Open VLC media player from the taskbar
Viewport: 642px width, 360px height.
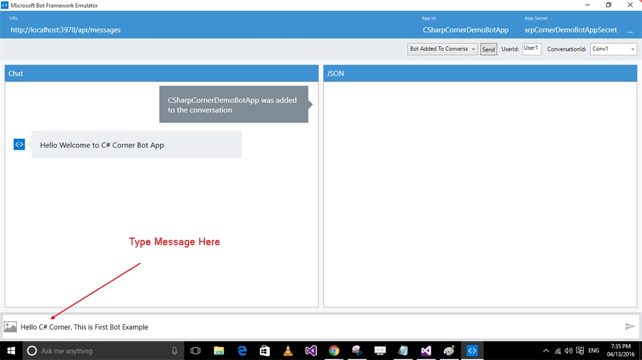(x=288, y=351)
